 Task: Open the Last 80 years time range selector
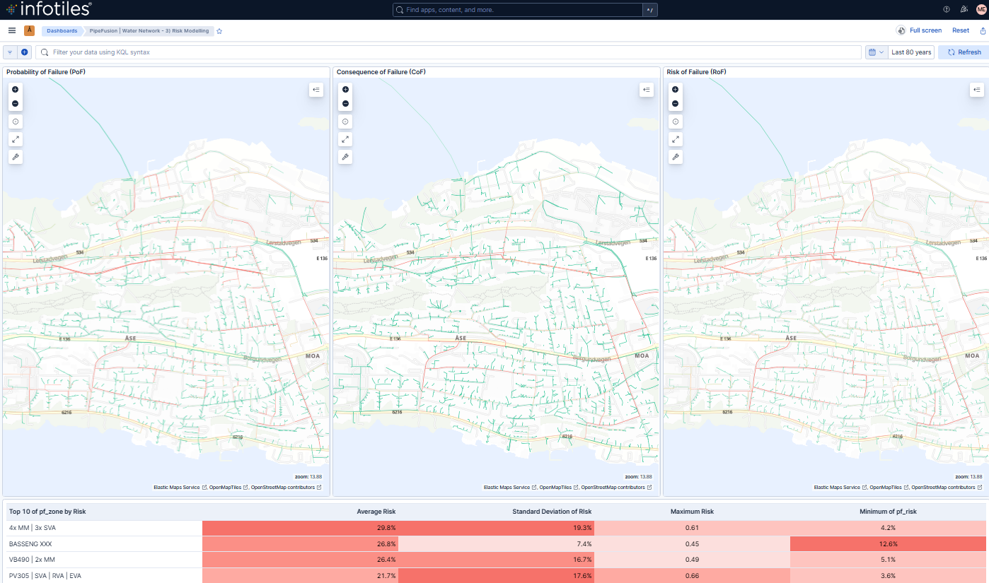tap(910, 52)
